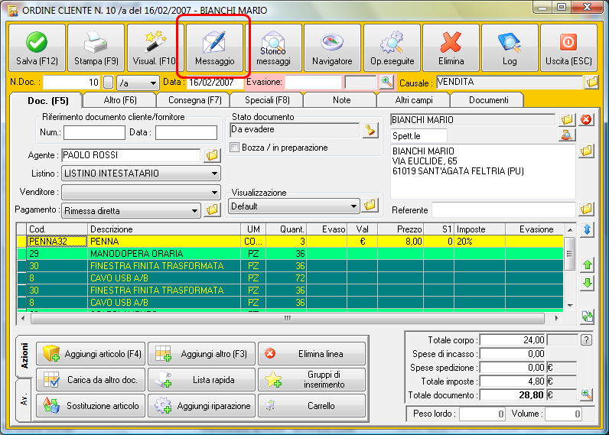Click the Referente input field
This screenshot has height=435, width=609.
point(503,210)
